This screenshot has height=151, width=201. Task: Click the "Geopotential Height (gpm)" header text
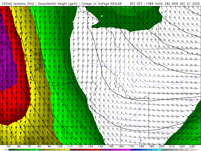click(x=58, y=4)
